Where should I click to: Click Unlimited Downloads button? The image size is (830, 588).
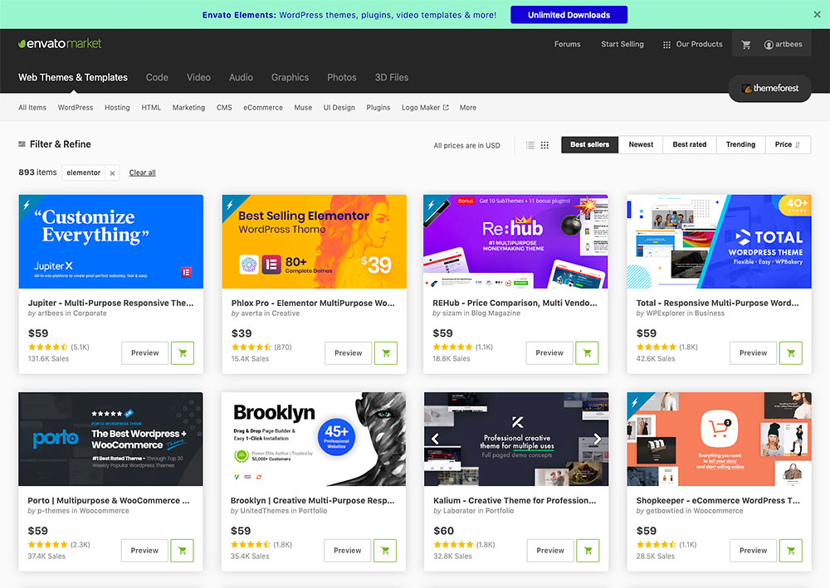(x=569, y=15)
